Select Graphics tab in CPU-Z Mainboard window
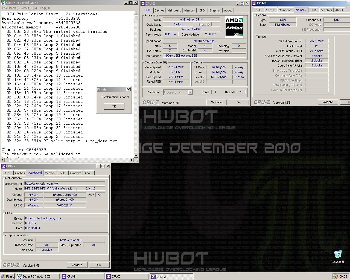Image resolution: width=350 pixels, height=280 pixels. [x=76, y=173]
